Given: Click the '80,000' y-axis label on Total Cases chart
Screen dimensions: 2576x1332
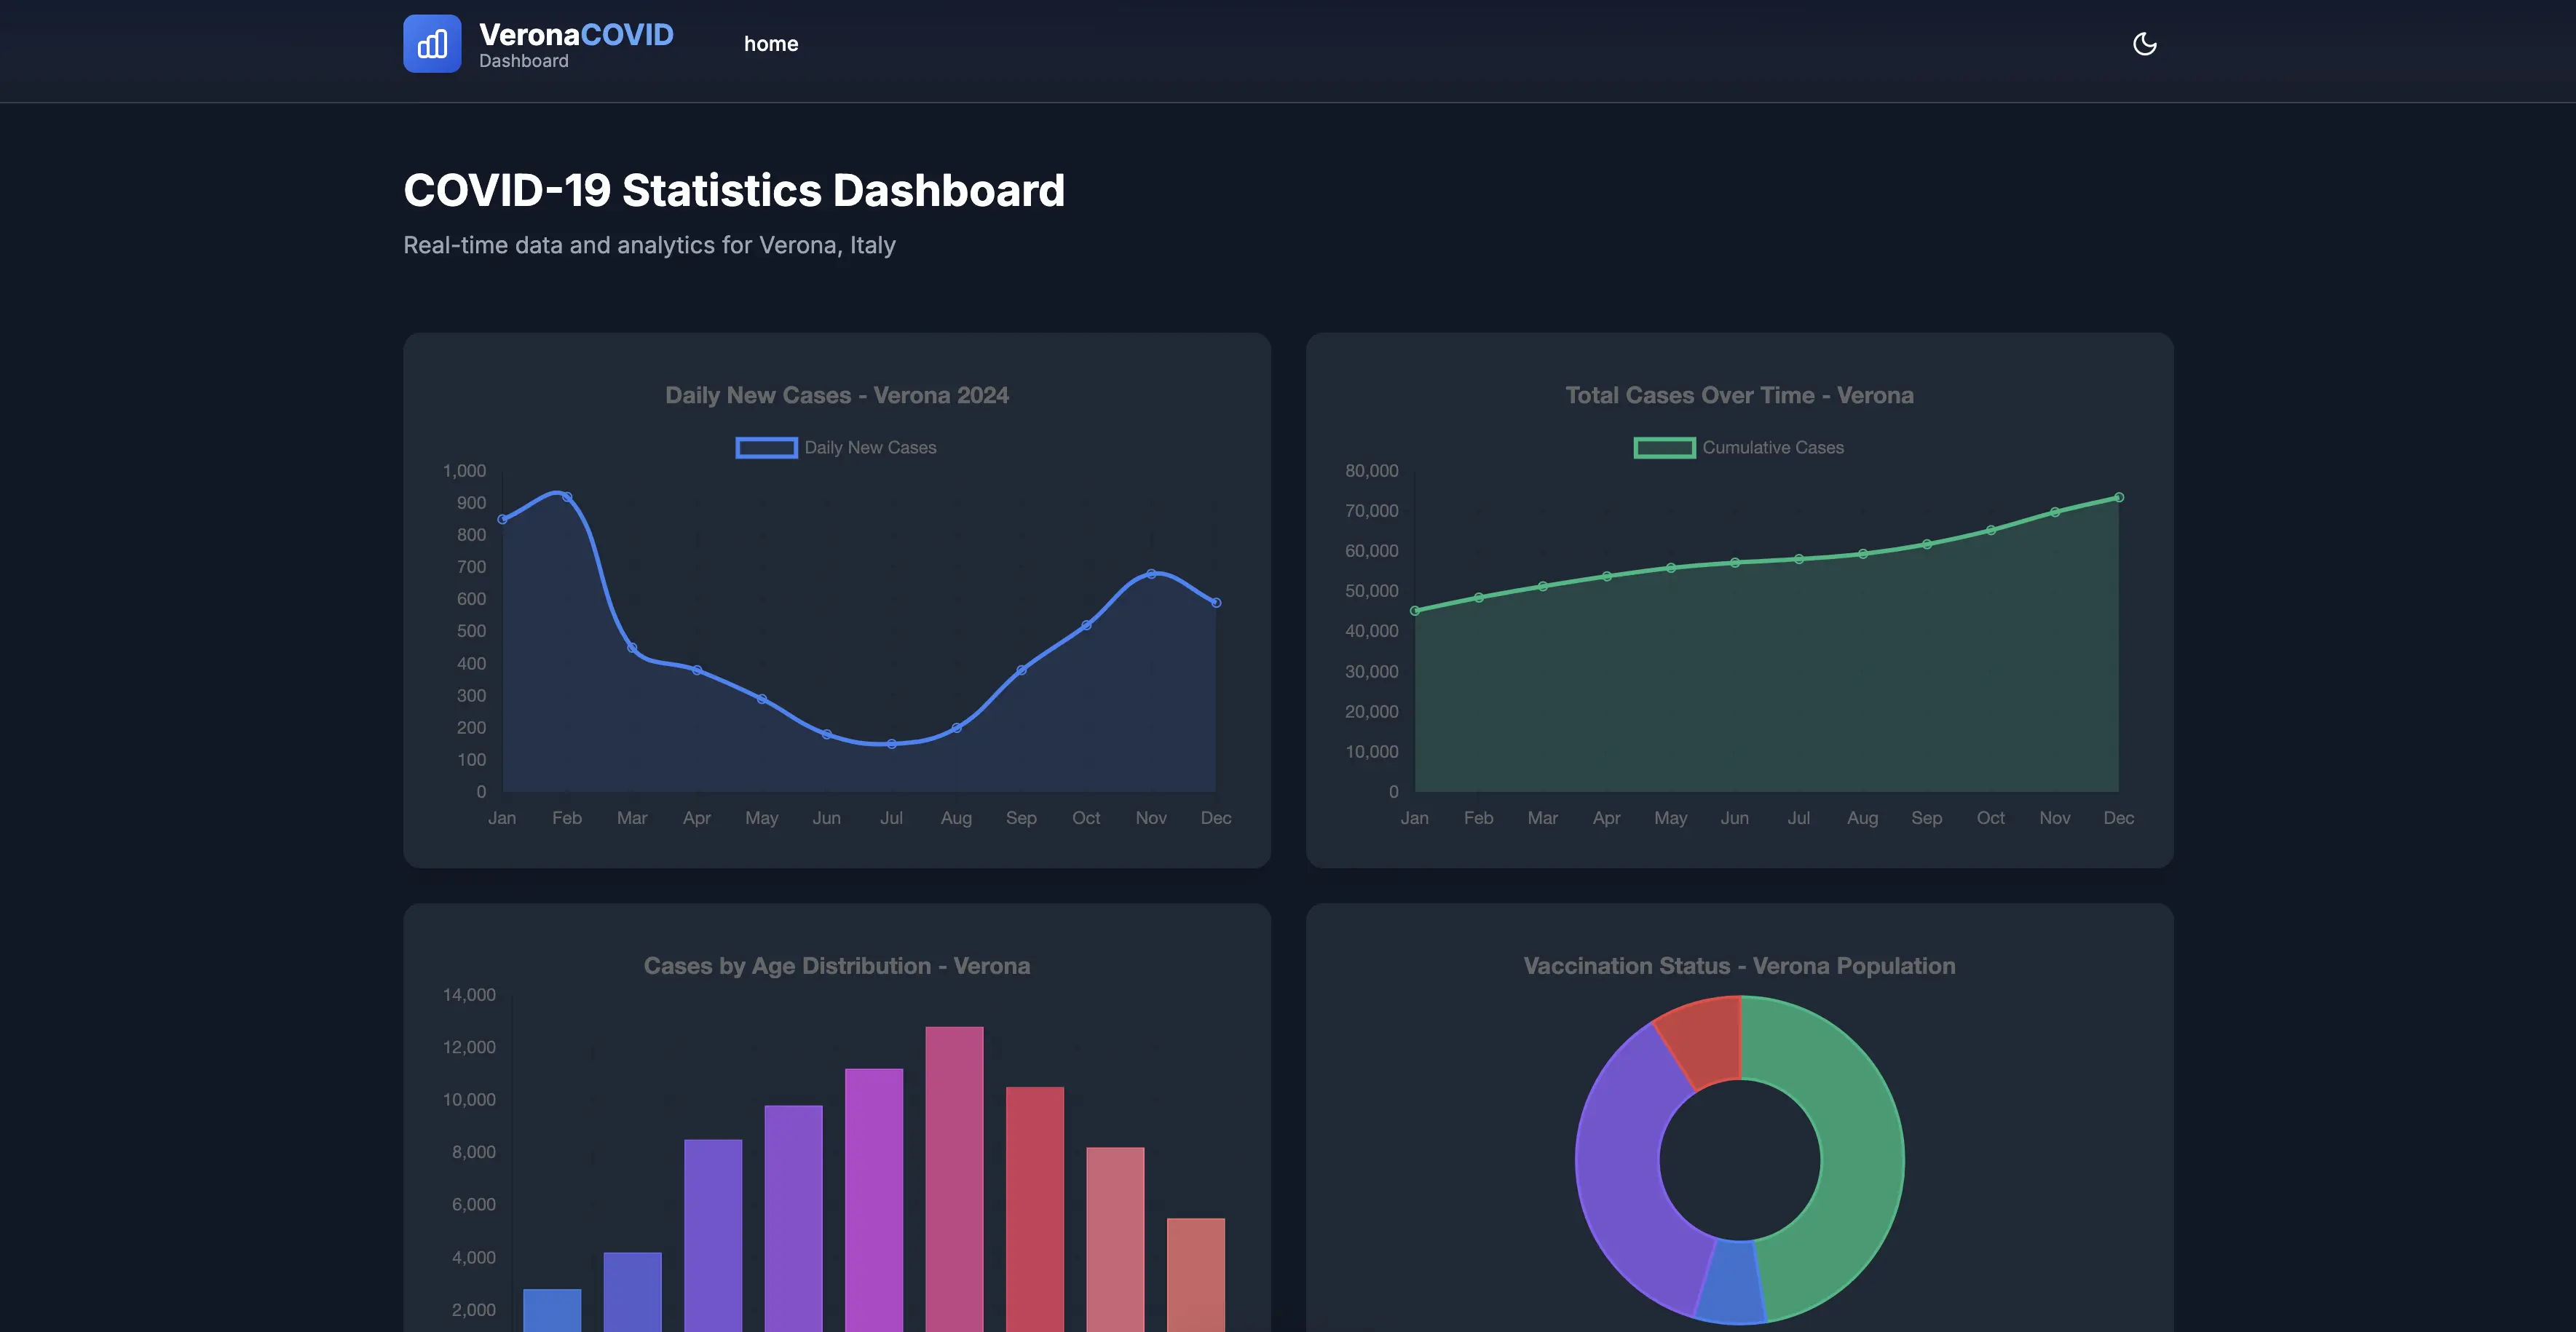Looking at the screenshot, I should (x=1371, y=471).
